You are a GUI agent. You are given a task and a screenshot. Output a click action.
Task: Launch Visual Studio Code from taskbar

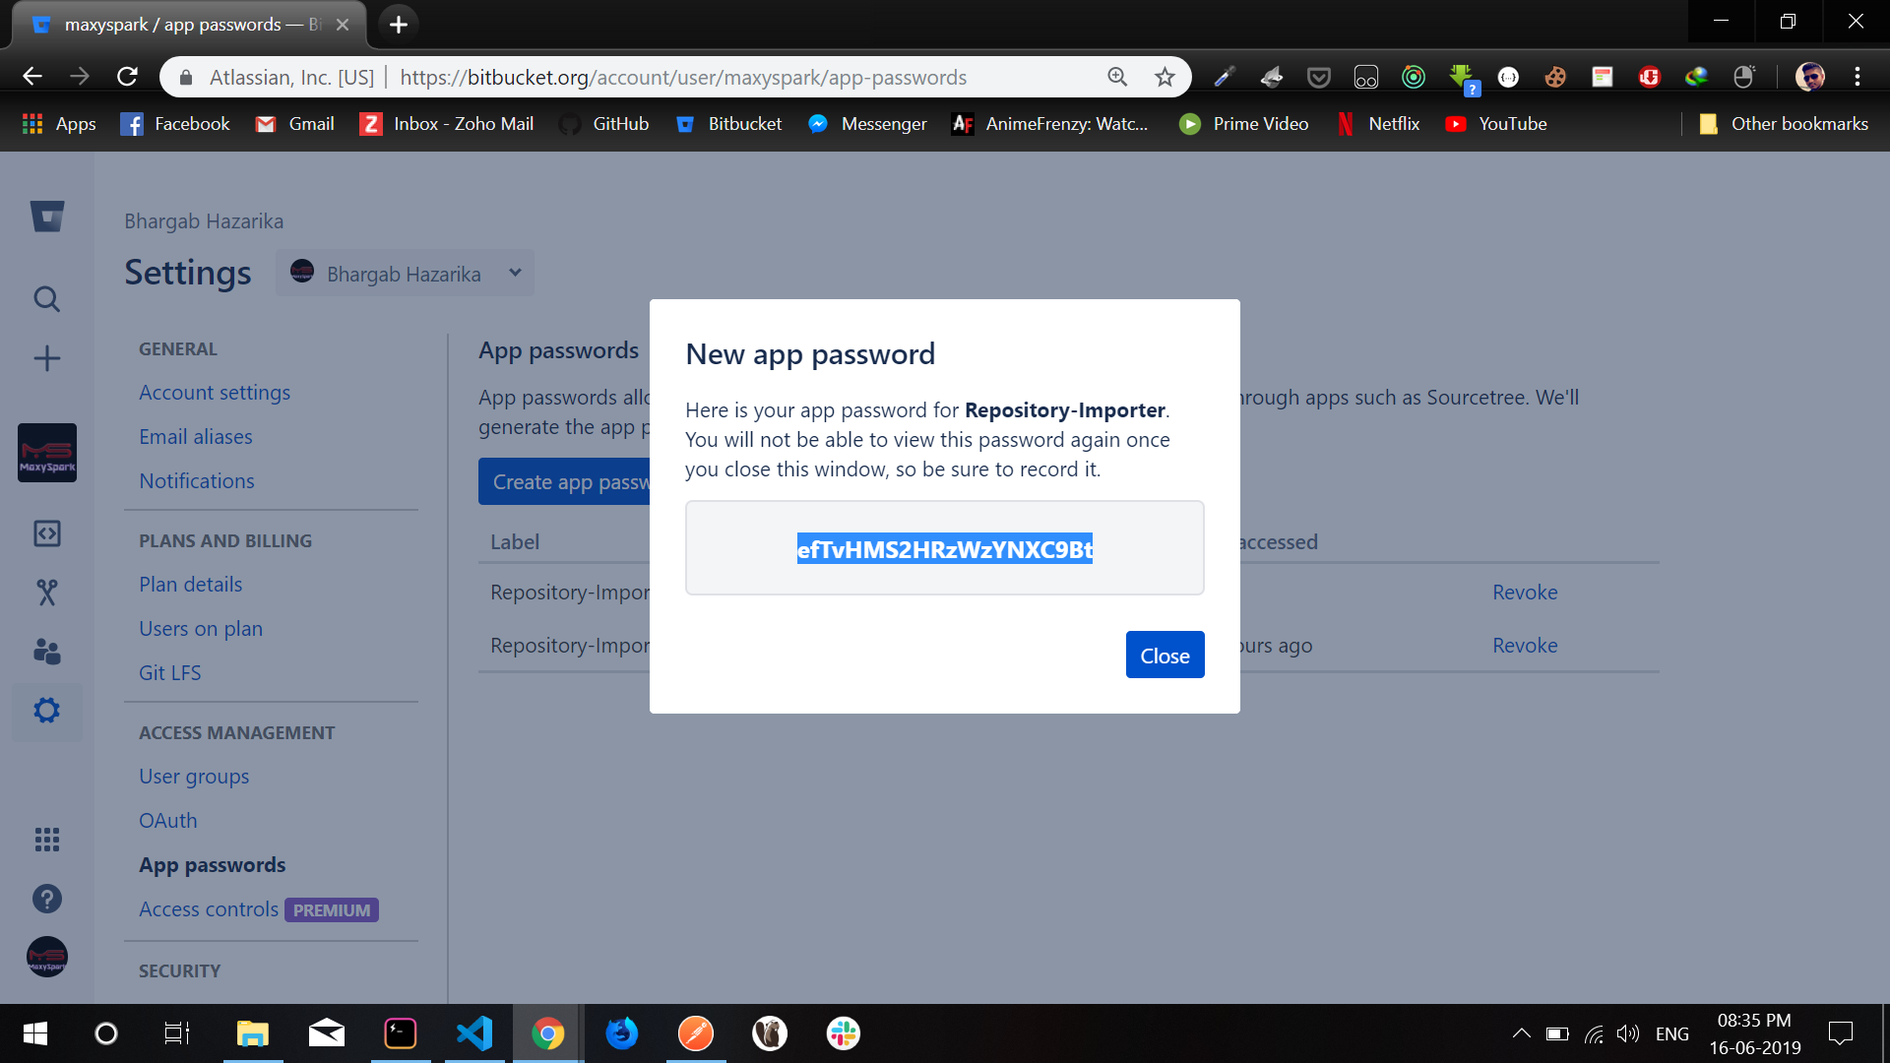(474, 1033)
